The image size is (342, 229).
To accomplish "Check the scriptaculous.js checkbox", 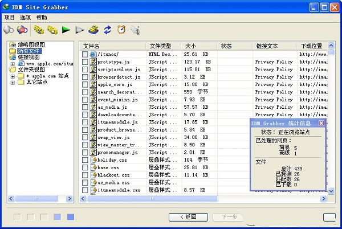I will point(85,69).
